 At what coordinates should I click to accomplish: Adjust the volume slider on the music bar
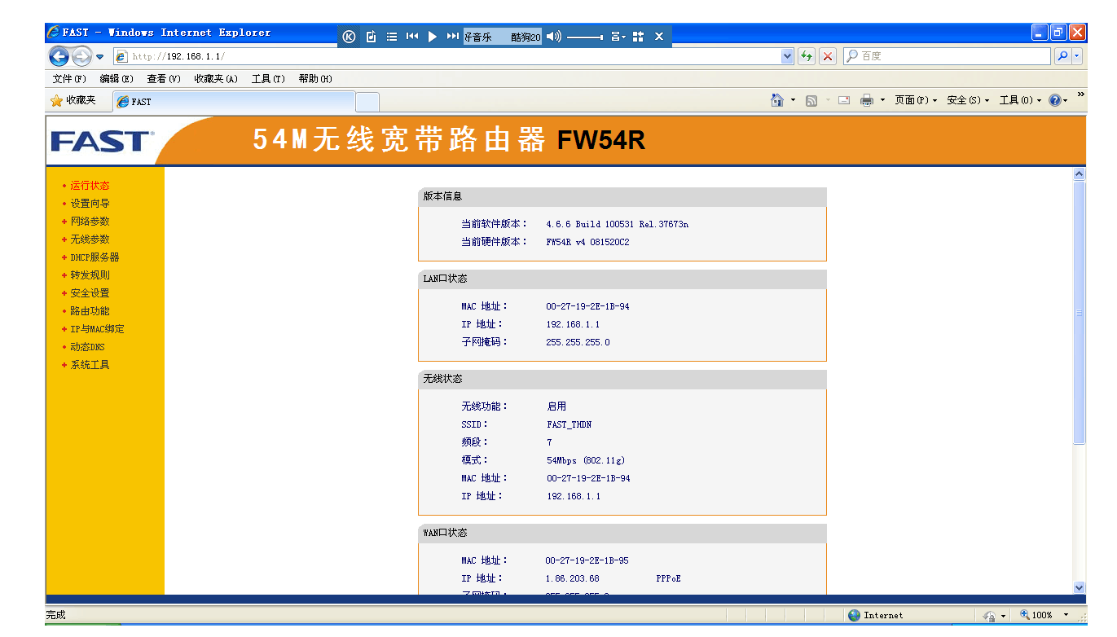[x=584, y=36]
